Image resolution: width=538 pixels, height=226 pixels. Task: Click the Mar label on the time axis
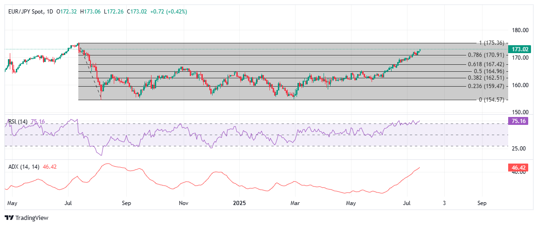pos(295,204)
